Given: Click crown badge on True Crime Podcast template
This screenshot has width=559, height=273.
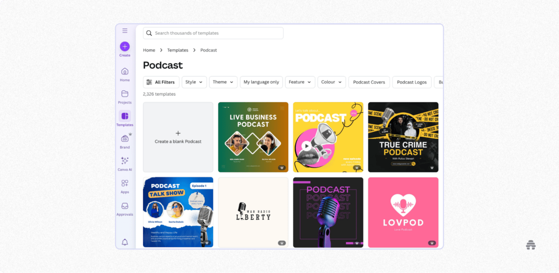Looking at the screenshot, I should pyautogui.click(x=432, y=167).
